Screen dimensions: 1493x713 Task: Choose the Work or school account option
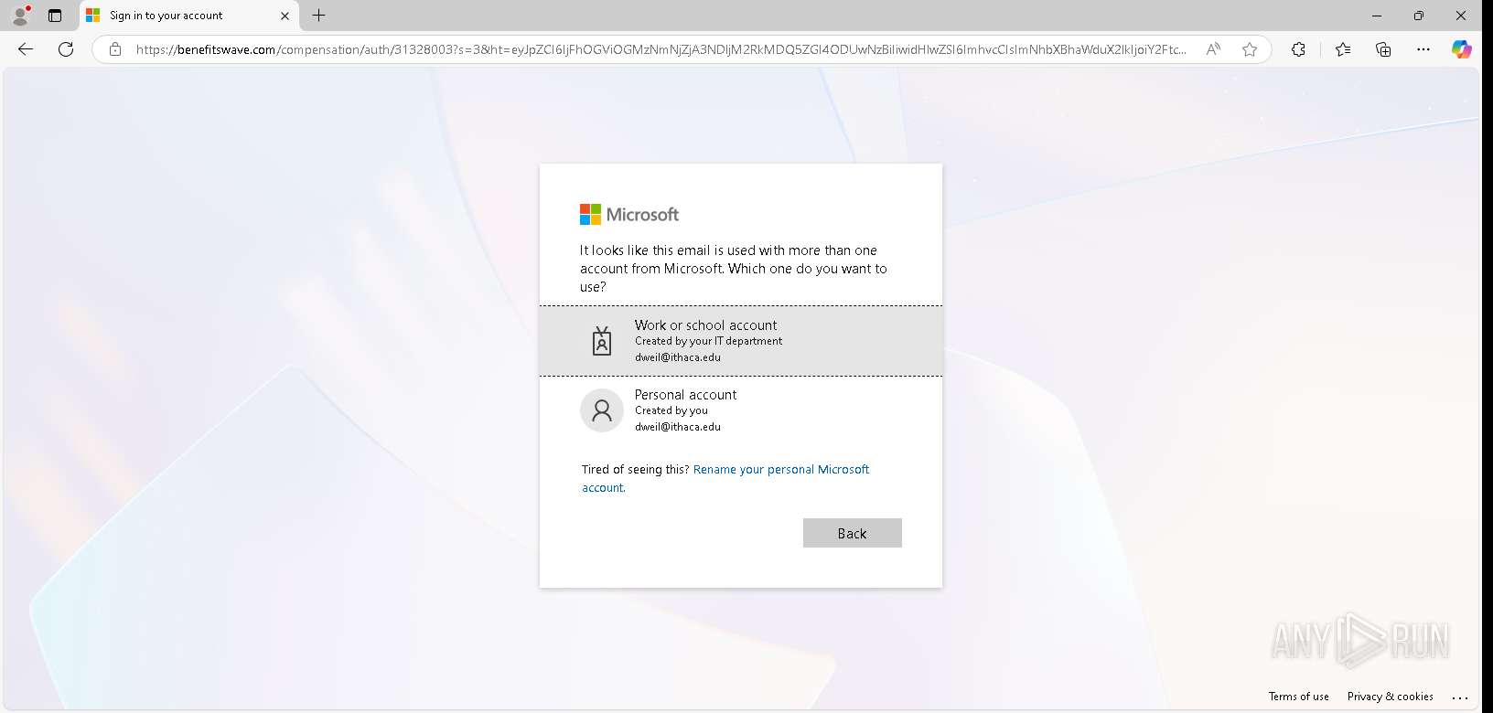coord(741,341)
